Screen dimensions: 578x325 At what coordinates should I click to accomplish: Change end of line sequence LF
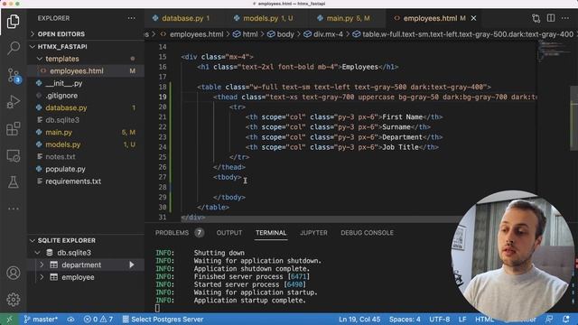click(x=462, y=319)
